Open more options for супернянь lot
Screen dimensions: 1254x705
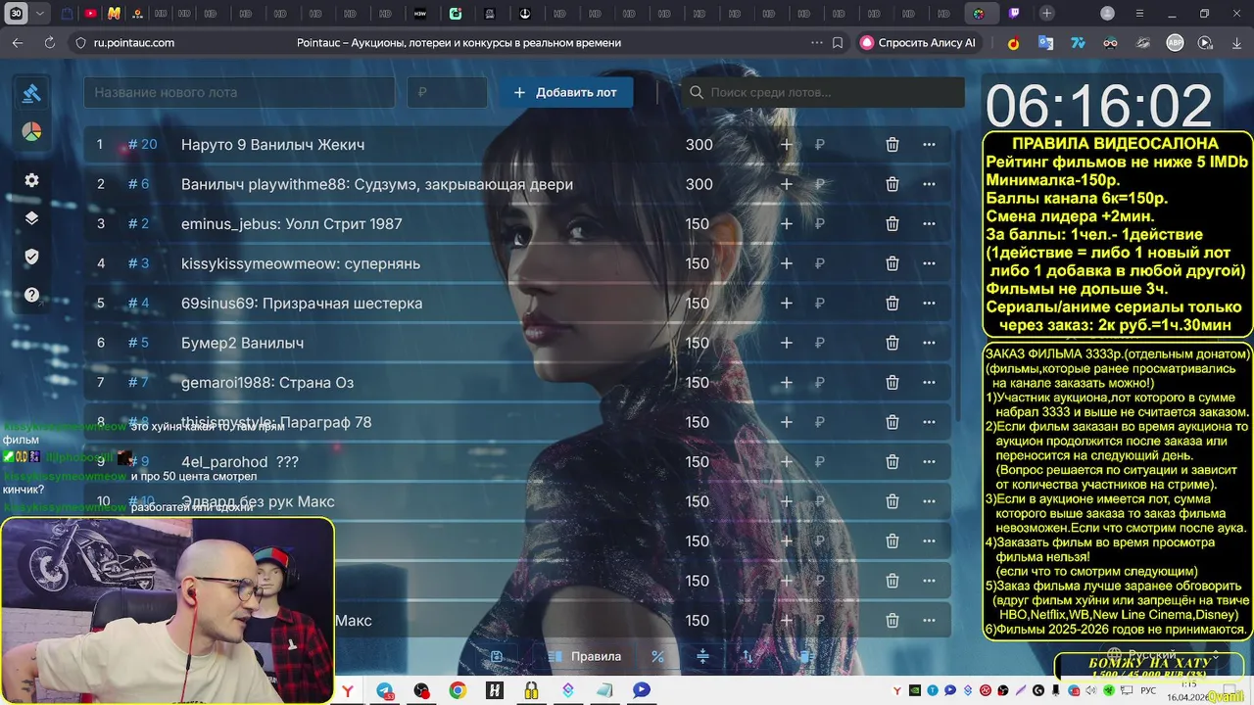929,263
